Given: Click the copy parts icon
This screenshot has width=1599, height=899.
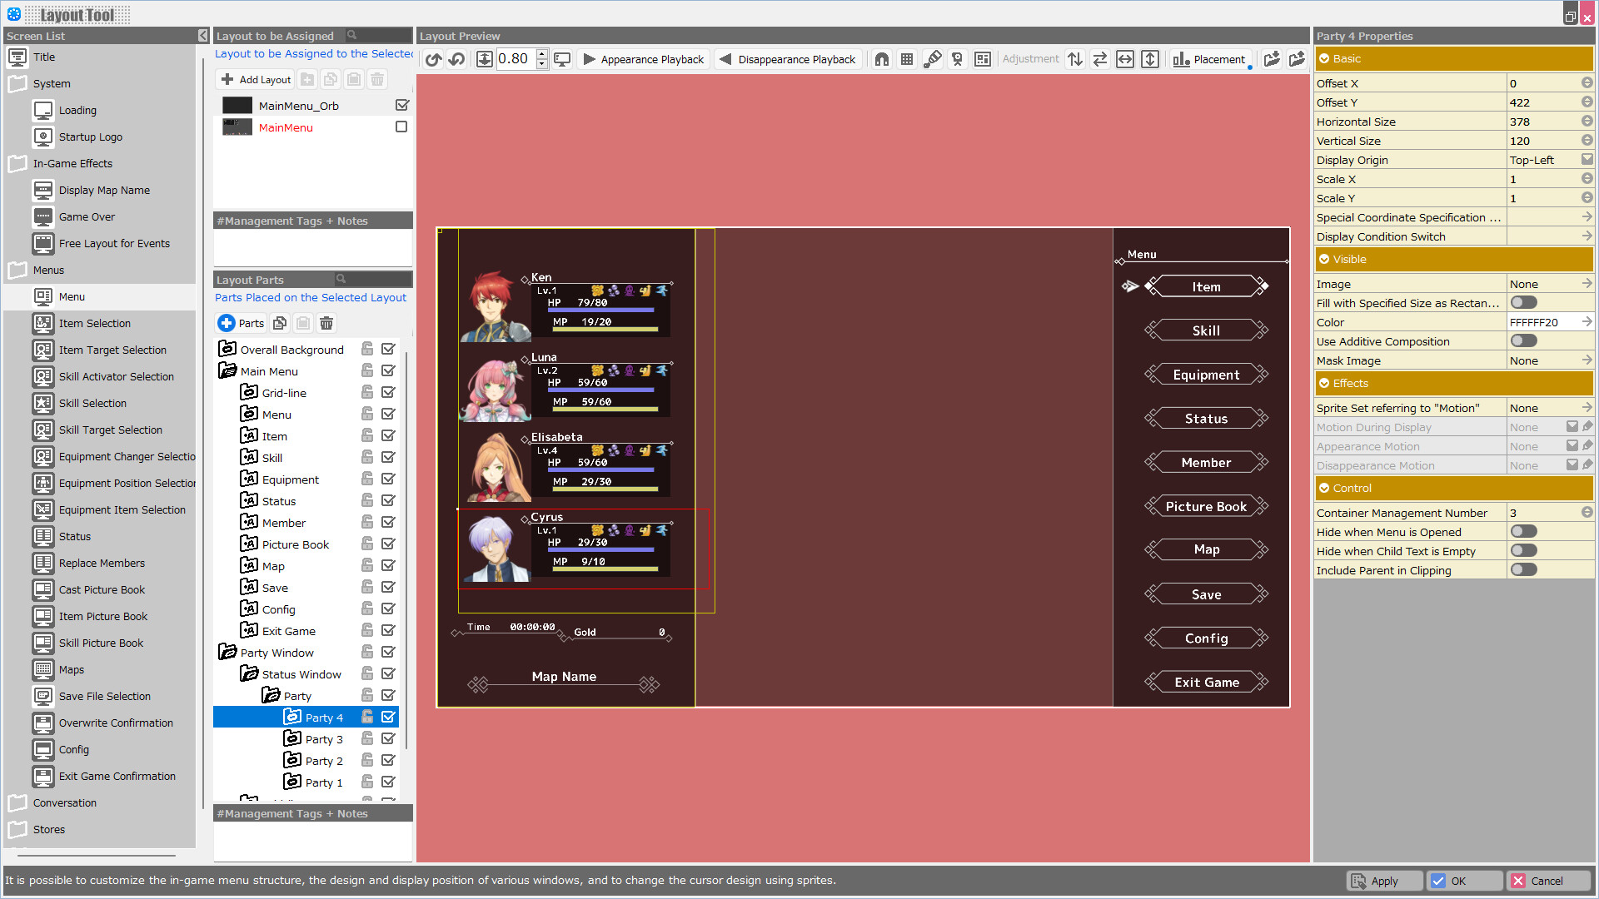Looking at the screenshot, I should click(x=279, y=321).
